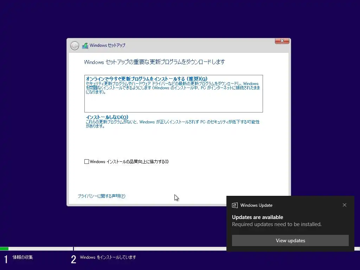The width and height of the screenshot is (360, 270).
Task: Click the View updates button
Action: [x=290, y=240]
